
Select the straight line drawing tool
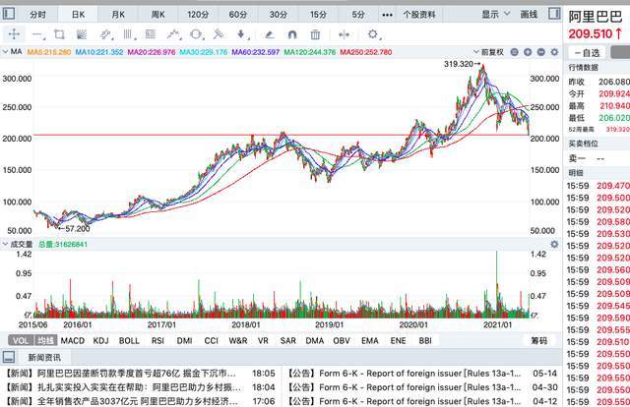pos(38,35)
